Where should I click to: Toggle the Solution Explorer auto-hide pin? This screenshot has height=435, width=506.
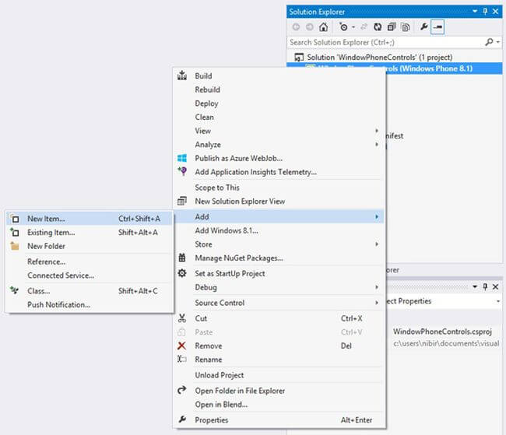pyautogui.click(x=485, y=12)
